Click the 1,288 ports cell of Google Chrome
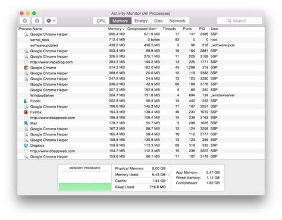 coord(190,68)
